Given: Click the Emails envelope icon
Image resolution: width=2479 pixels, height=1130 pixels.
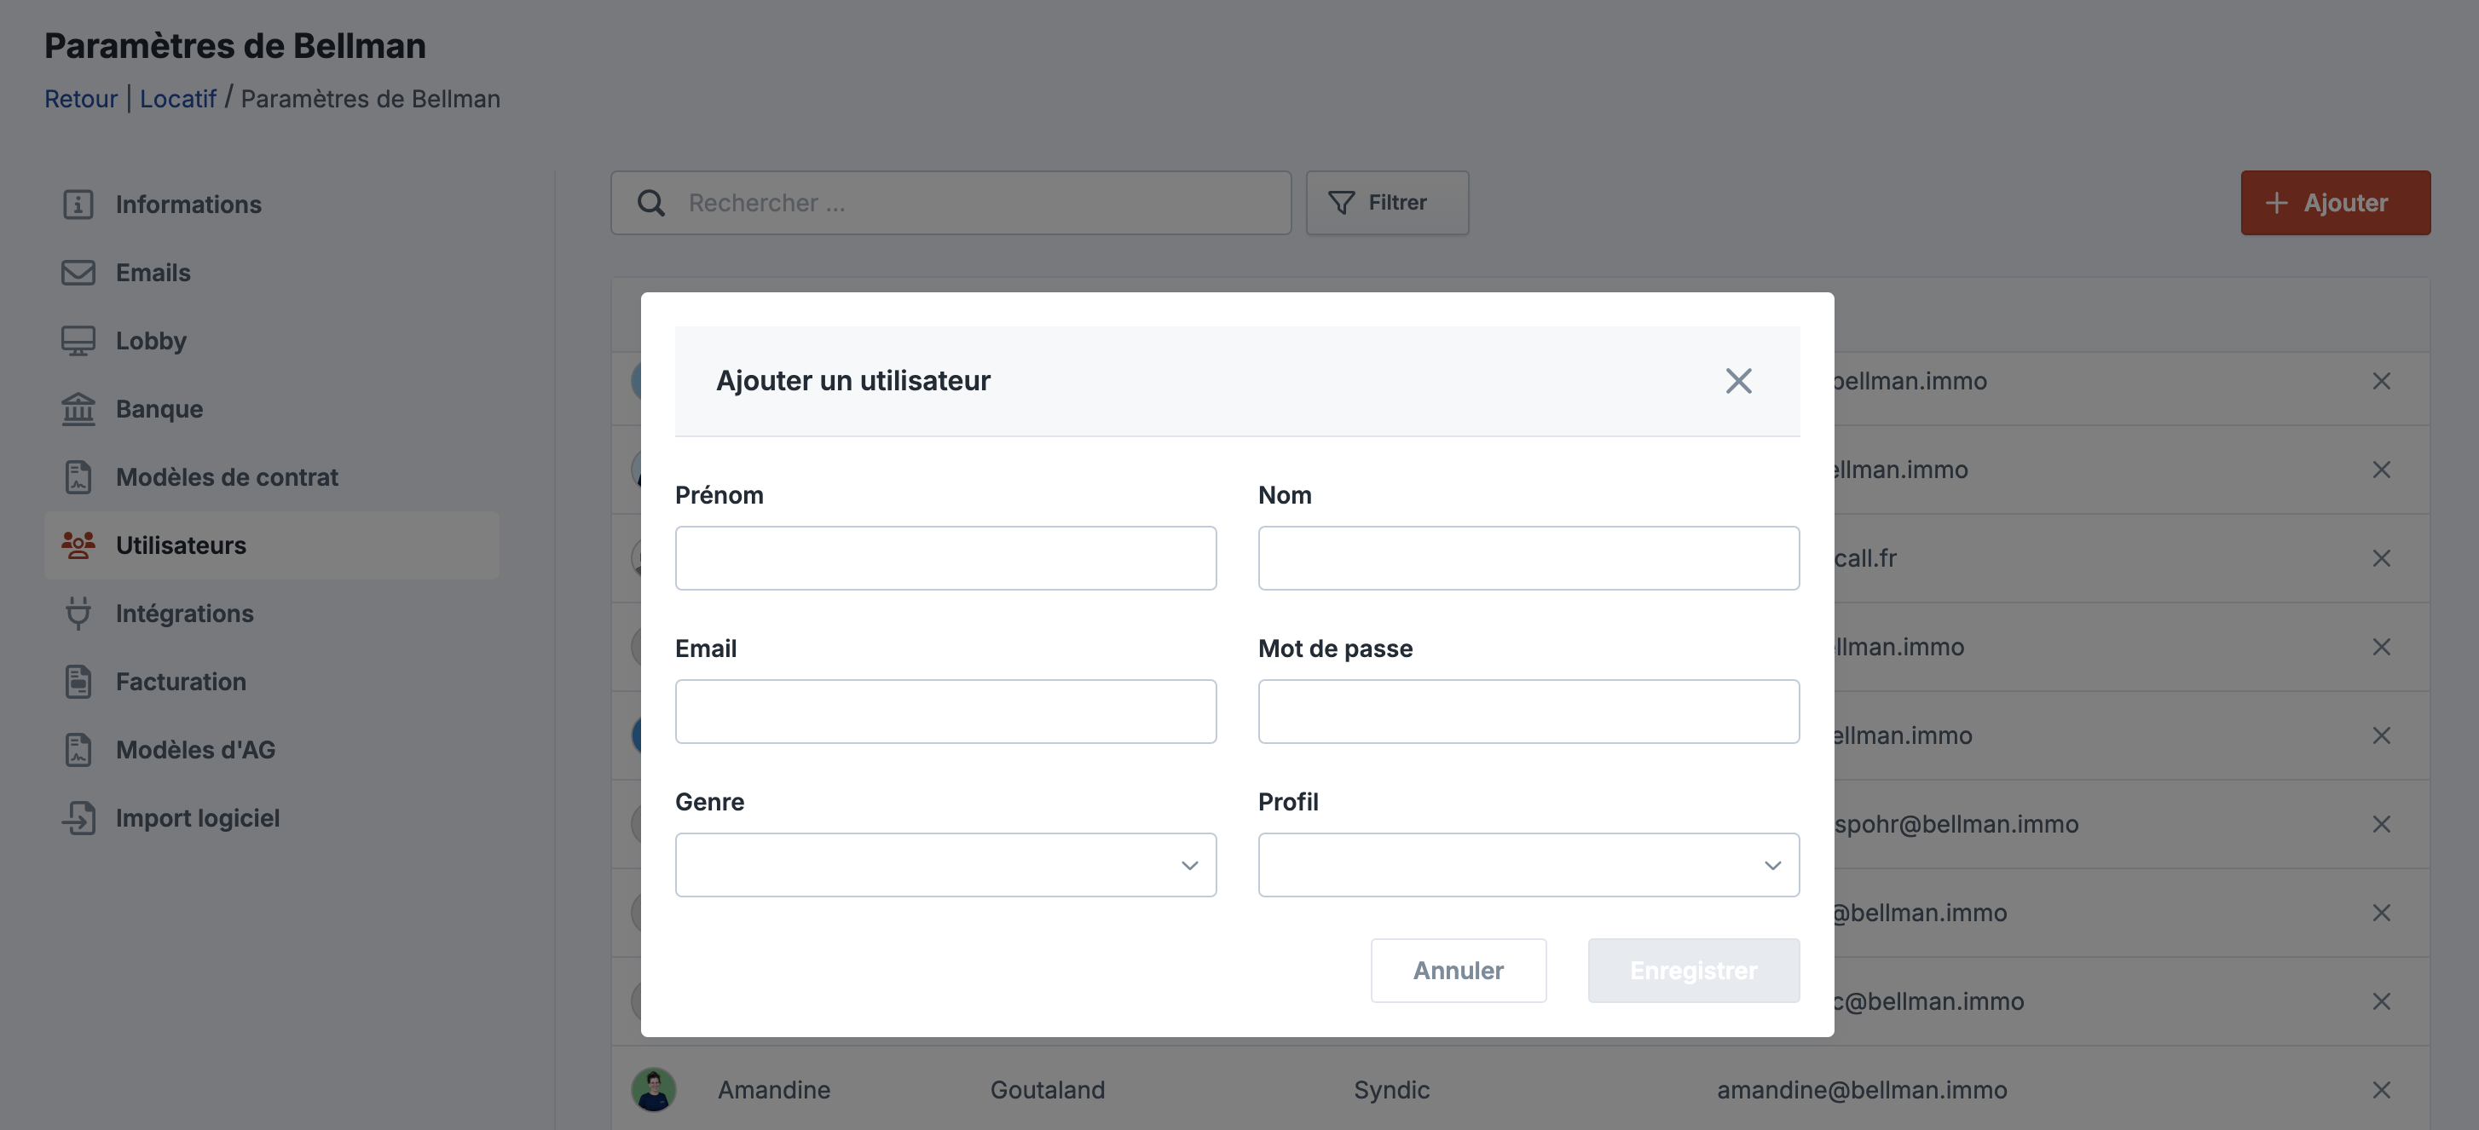Looking at the screenshot, I should (x=78, y=272).
